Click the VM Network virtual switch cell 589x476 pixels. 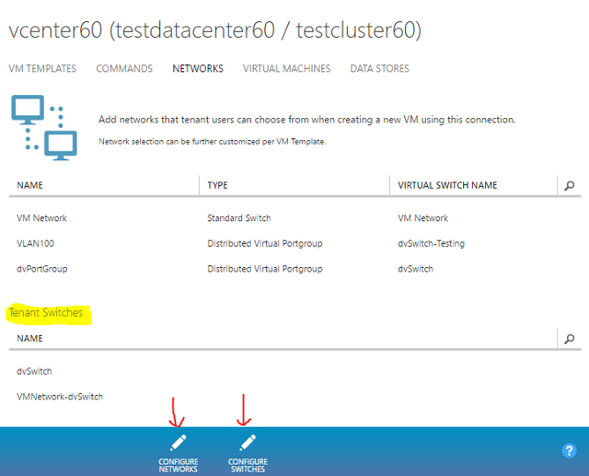[423, 218]
